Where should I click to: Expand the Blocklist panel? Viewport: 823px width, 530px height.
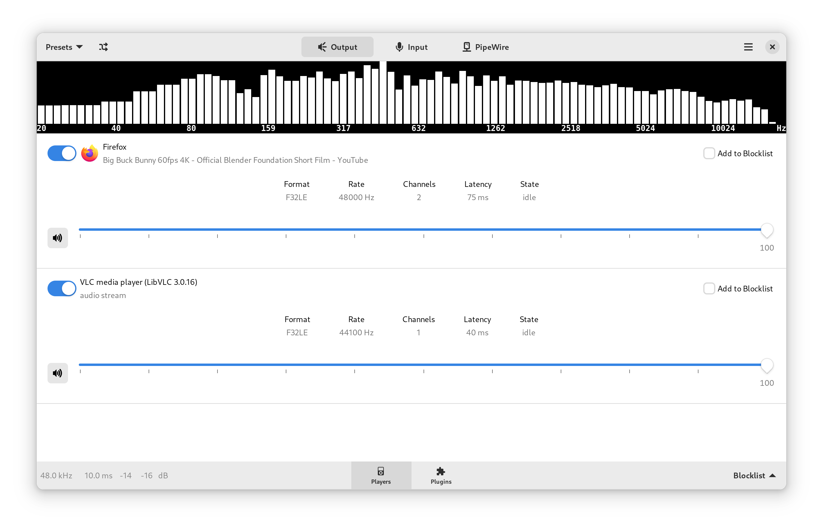pyautogui.click(x=752, y=476)
